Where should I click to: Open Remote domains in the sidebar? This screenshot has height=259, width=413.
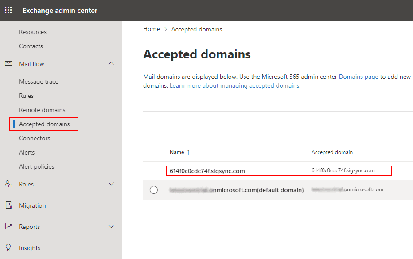(42, 110)
